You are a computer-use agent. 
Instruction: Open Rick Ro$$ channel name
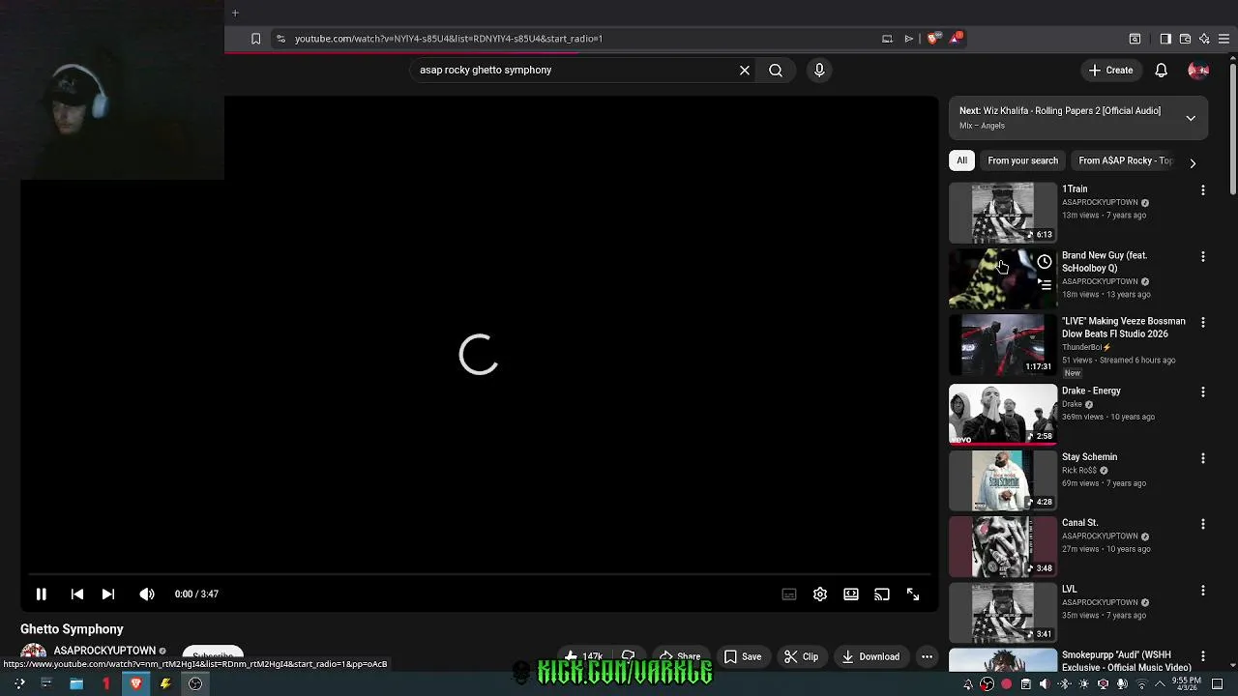1079,471
